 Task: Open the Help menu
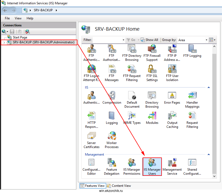30,18
